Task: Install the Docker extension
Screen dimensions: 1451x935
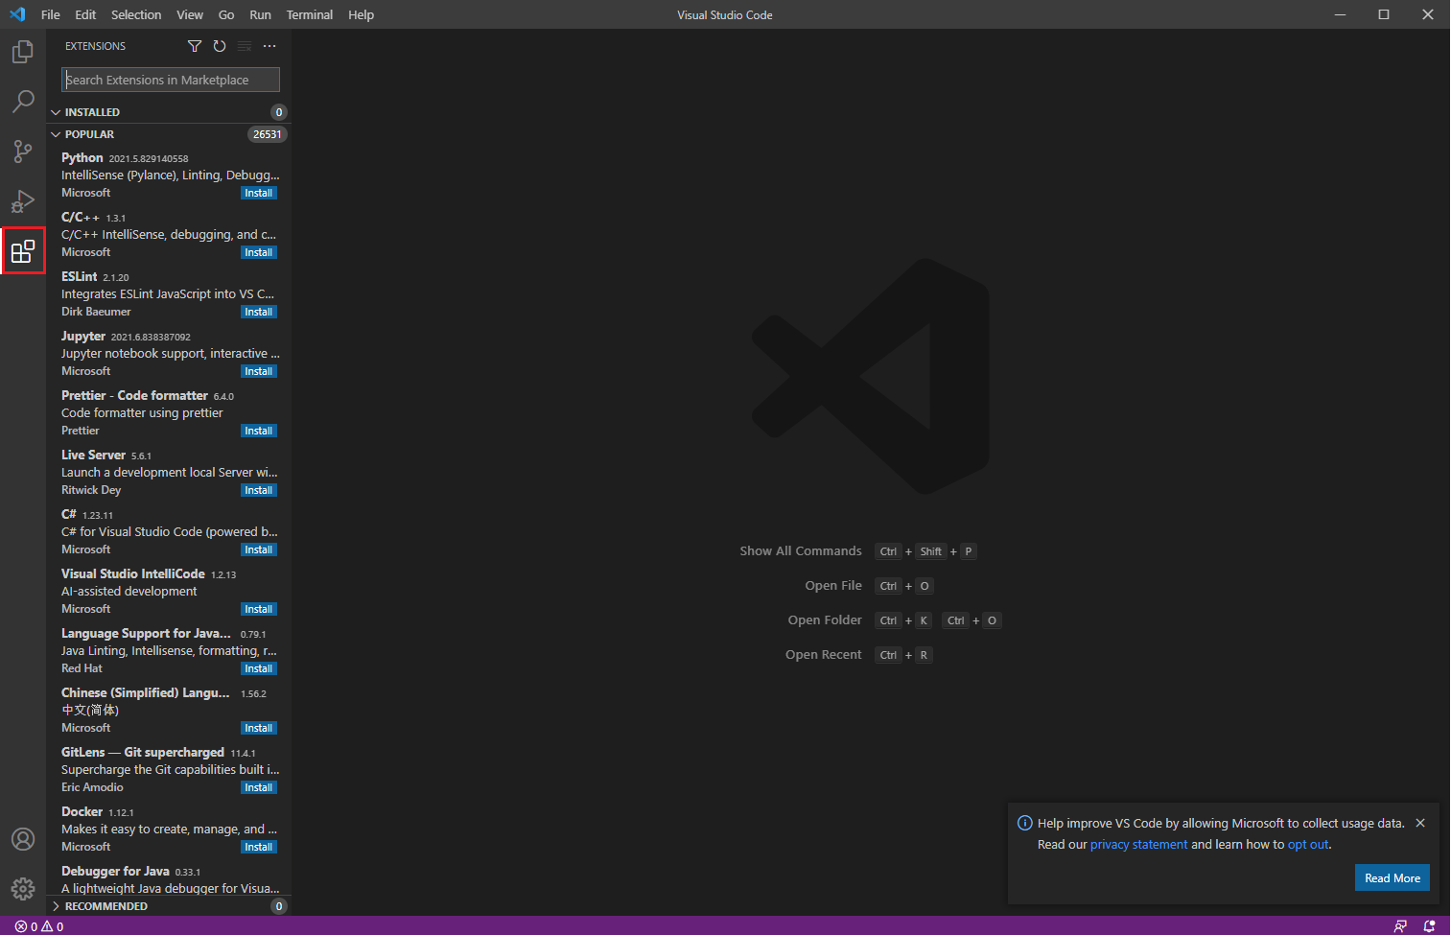Action: 259,847
